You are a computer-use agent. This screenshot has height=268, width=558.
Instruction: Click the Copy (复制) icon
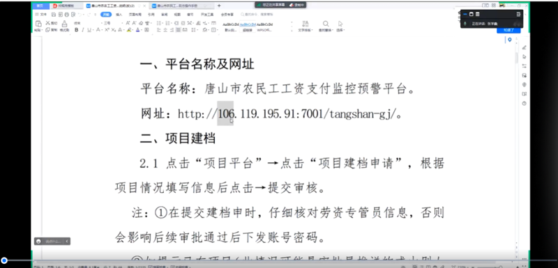[x=47, y=30]
